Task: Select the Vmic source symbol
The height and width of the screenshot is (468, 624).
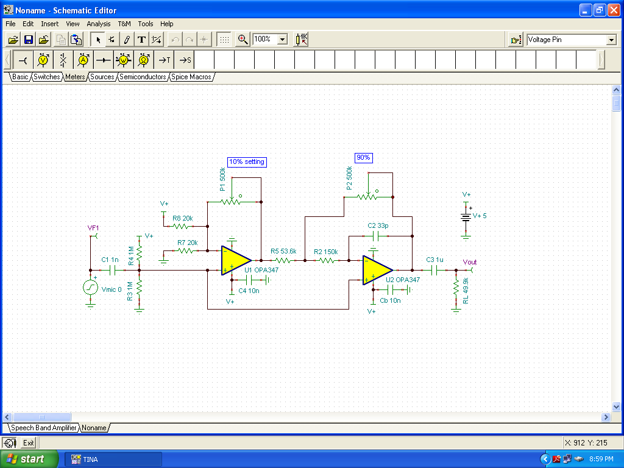Action: 90,288
